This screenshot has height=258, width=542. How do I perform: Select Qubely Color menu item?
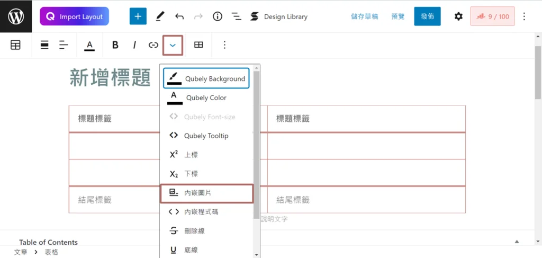click(206, 98)
